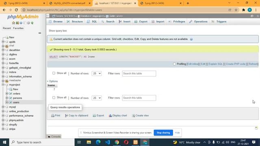This screenshot has height=146, width=260.
Task: Click lower Search this table field
Action: [139, 98]
